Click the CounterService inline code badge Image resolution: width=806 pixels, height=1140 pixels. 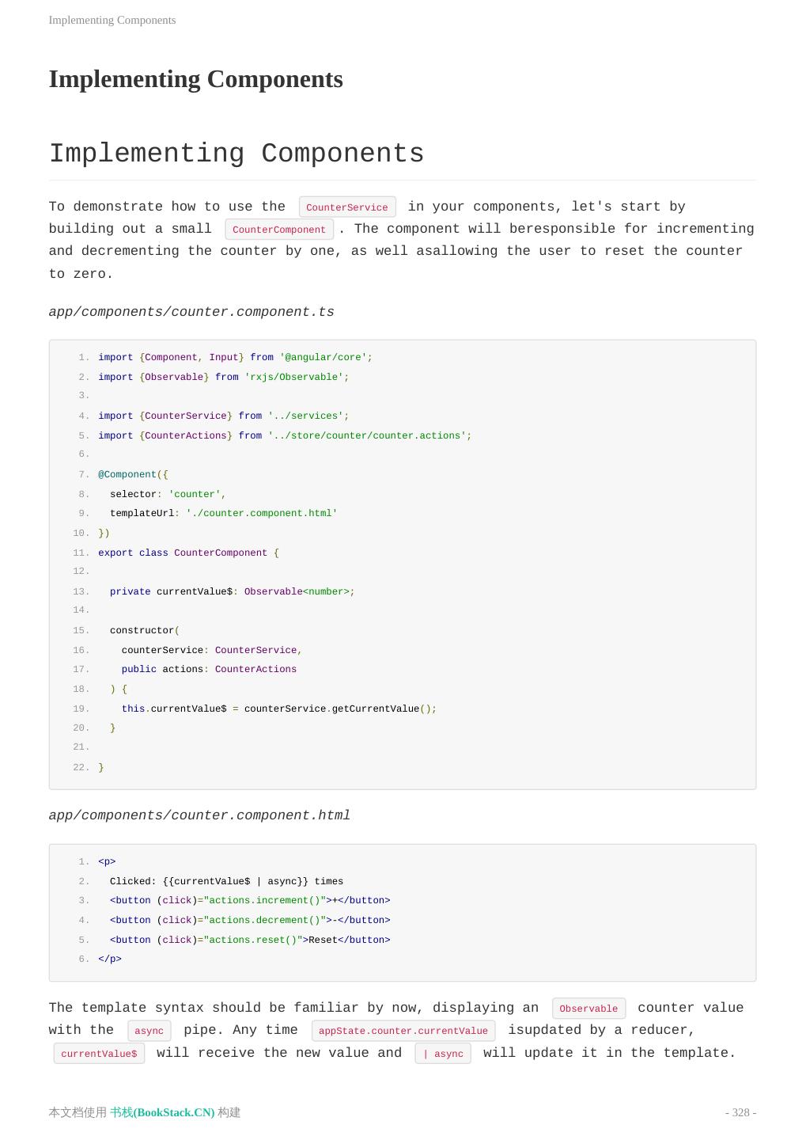pyautogui.click(x=347, y=207)
